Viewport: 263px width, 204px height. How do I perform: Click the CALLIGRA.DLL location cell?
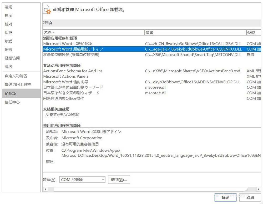click(x=193, y=44)
